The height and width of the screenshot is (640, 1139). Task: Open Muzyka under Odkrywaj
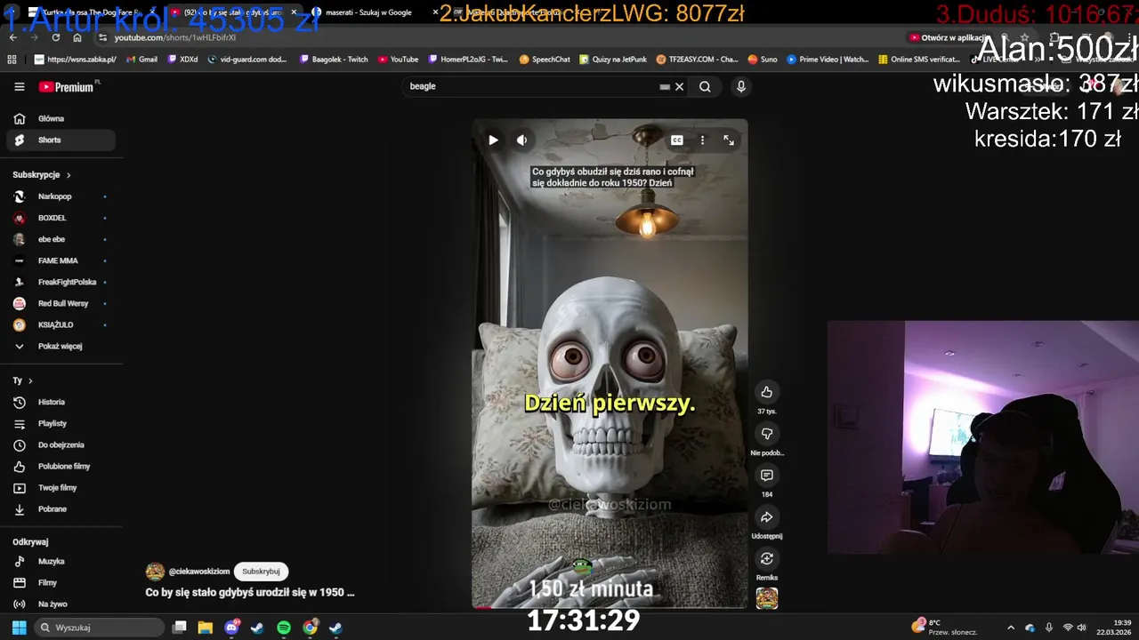pos(61,561)
